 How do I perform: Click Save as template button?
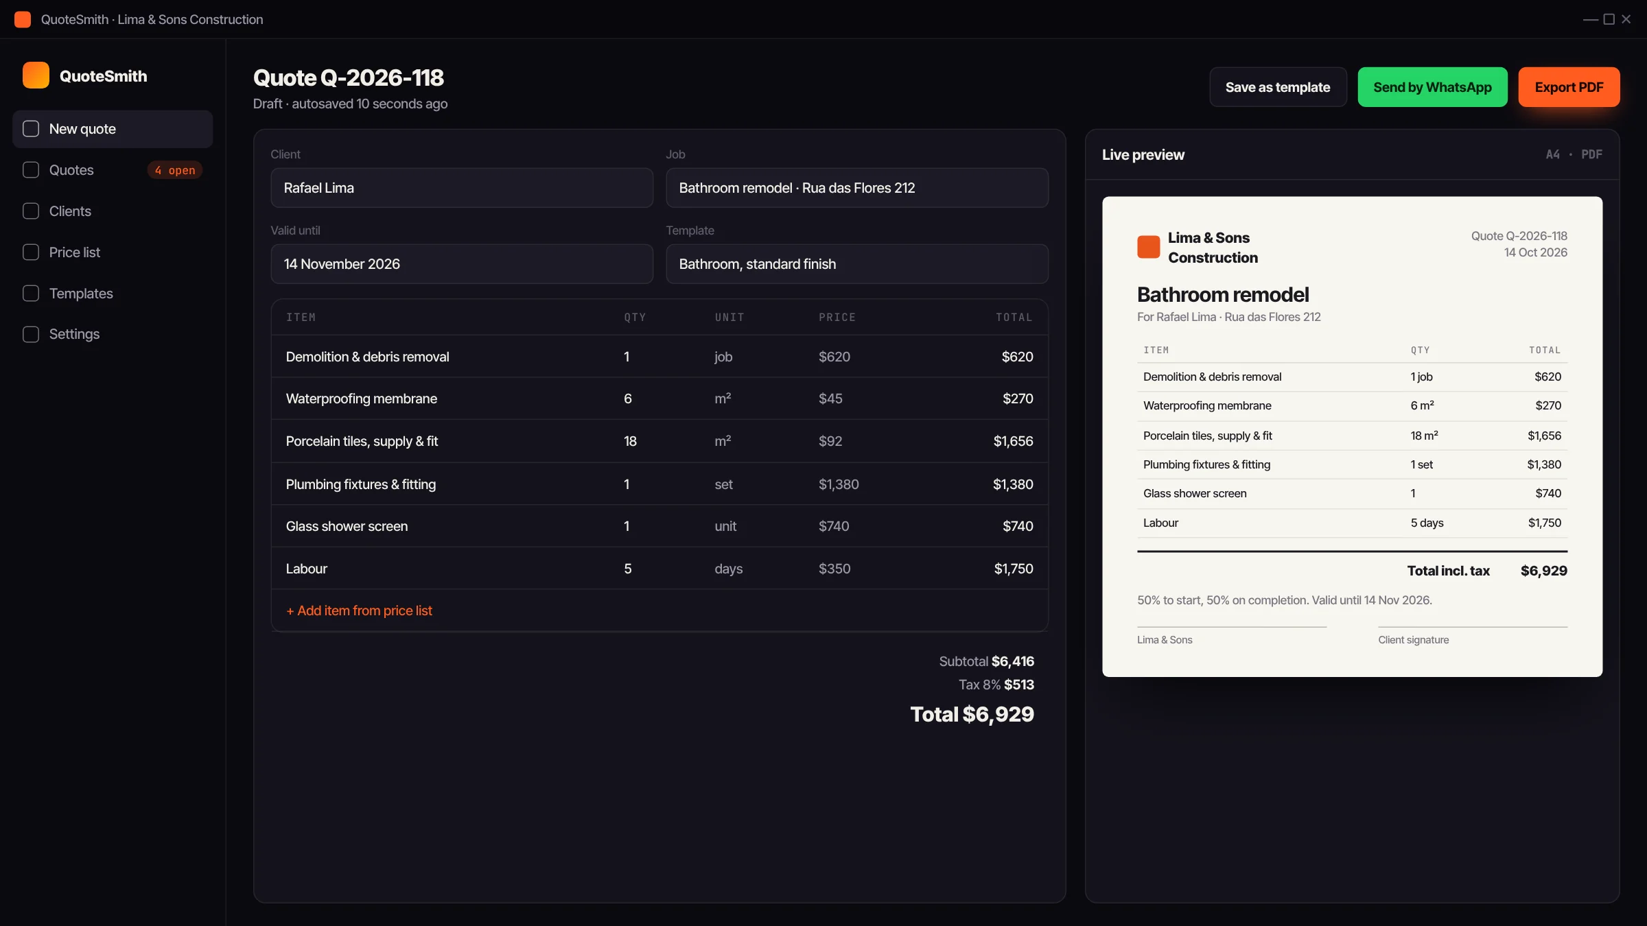(1278, 87)
